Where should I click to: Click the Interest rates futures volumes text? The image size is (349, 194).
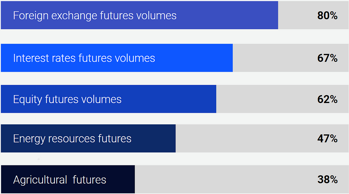coord(84,58)
